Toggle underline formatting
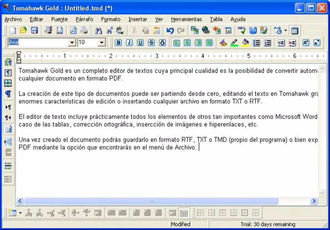The height and width of the screenshot is (230, 330). [x=140, y=43]
